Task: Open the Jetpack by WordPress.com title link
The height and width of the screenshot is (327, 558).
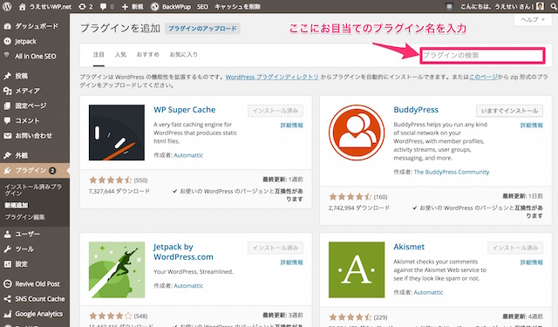Action: tap(183, 251)
